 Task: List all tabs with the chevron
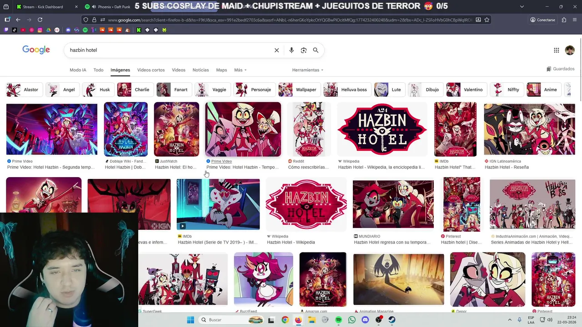pos(522,7)
